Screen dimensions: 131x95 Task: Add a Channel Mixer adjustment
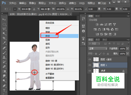[x=112, y=29]
